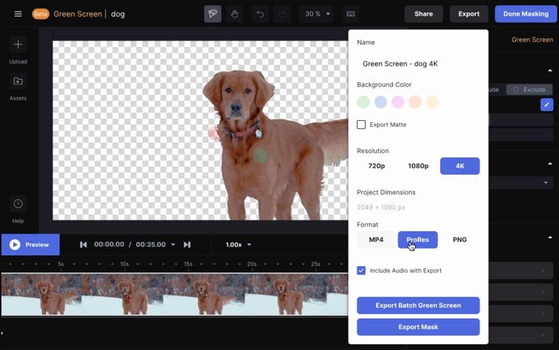Open the keyboard shortcuts icon

[x=351, y=14]
